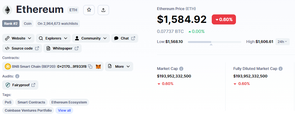Click the share upload icon
The height and width of the screenshot is (116, 295).
coord(103,10)
